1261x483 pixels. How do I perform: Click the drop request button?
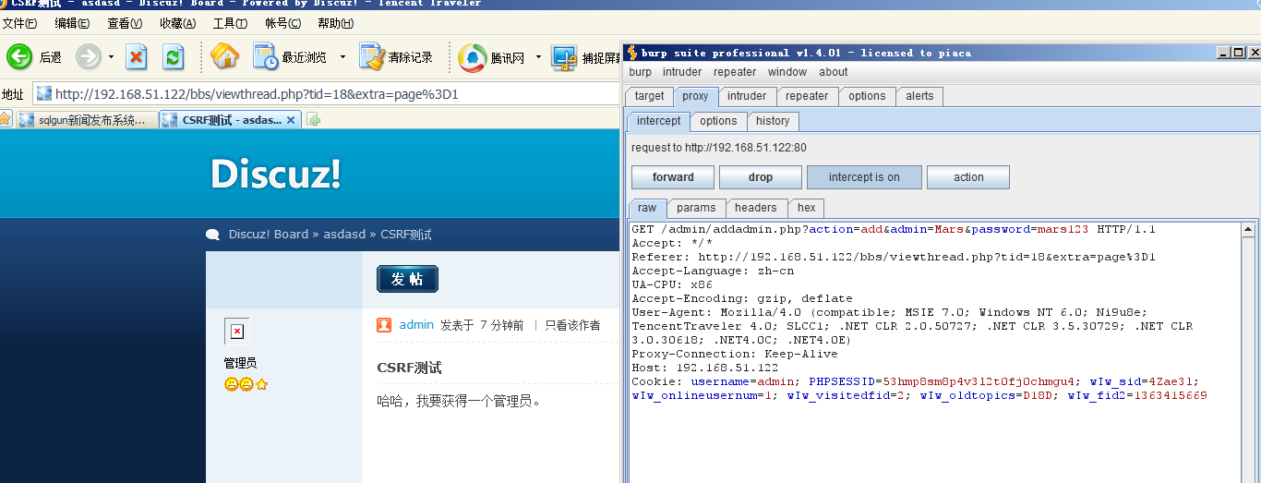[761, 177]
